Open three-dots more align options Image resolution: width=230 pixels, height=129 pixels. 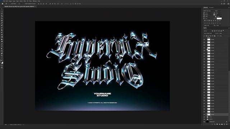[x=62, y=4]
